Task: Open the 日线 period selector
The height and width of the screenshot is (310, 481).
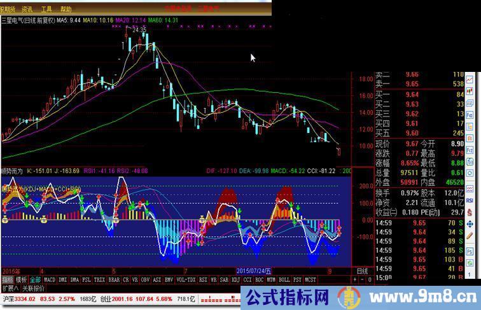Action: [361, 271]
